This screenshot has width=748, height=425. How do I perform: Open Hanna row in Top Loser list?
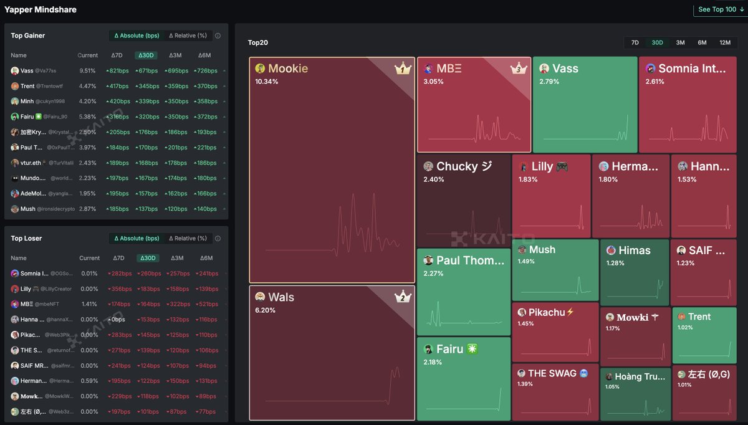click(x=116, y=320)
